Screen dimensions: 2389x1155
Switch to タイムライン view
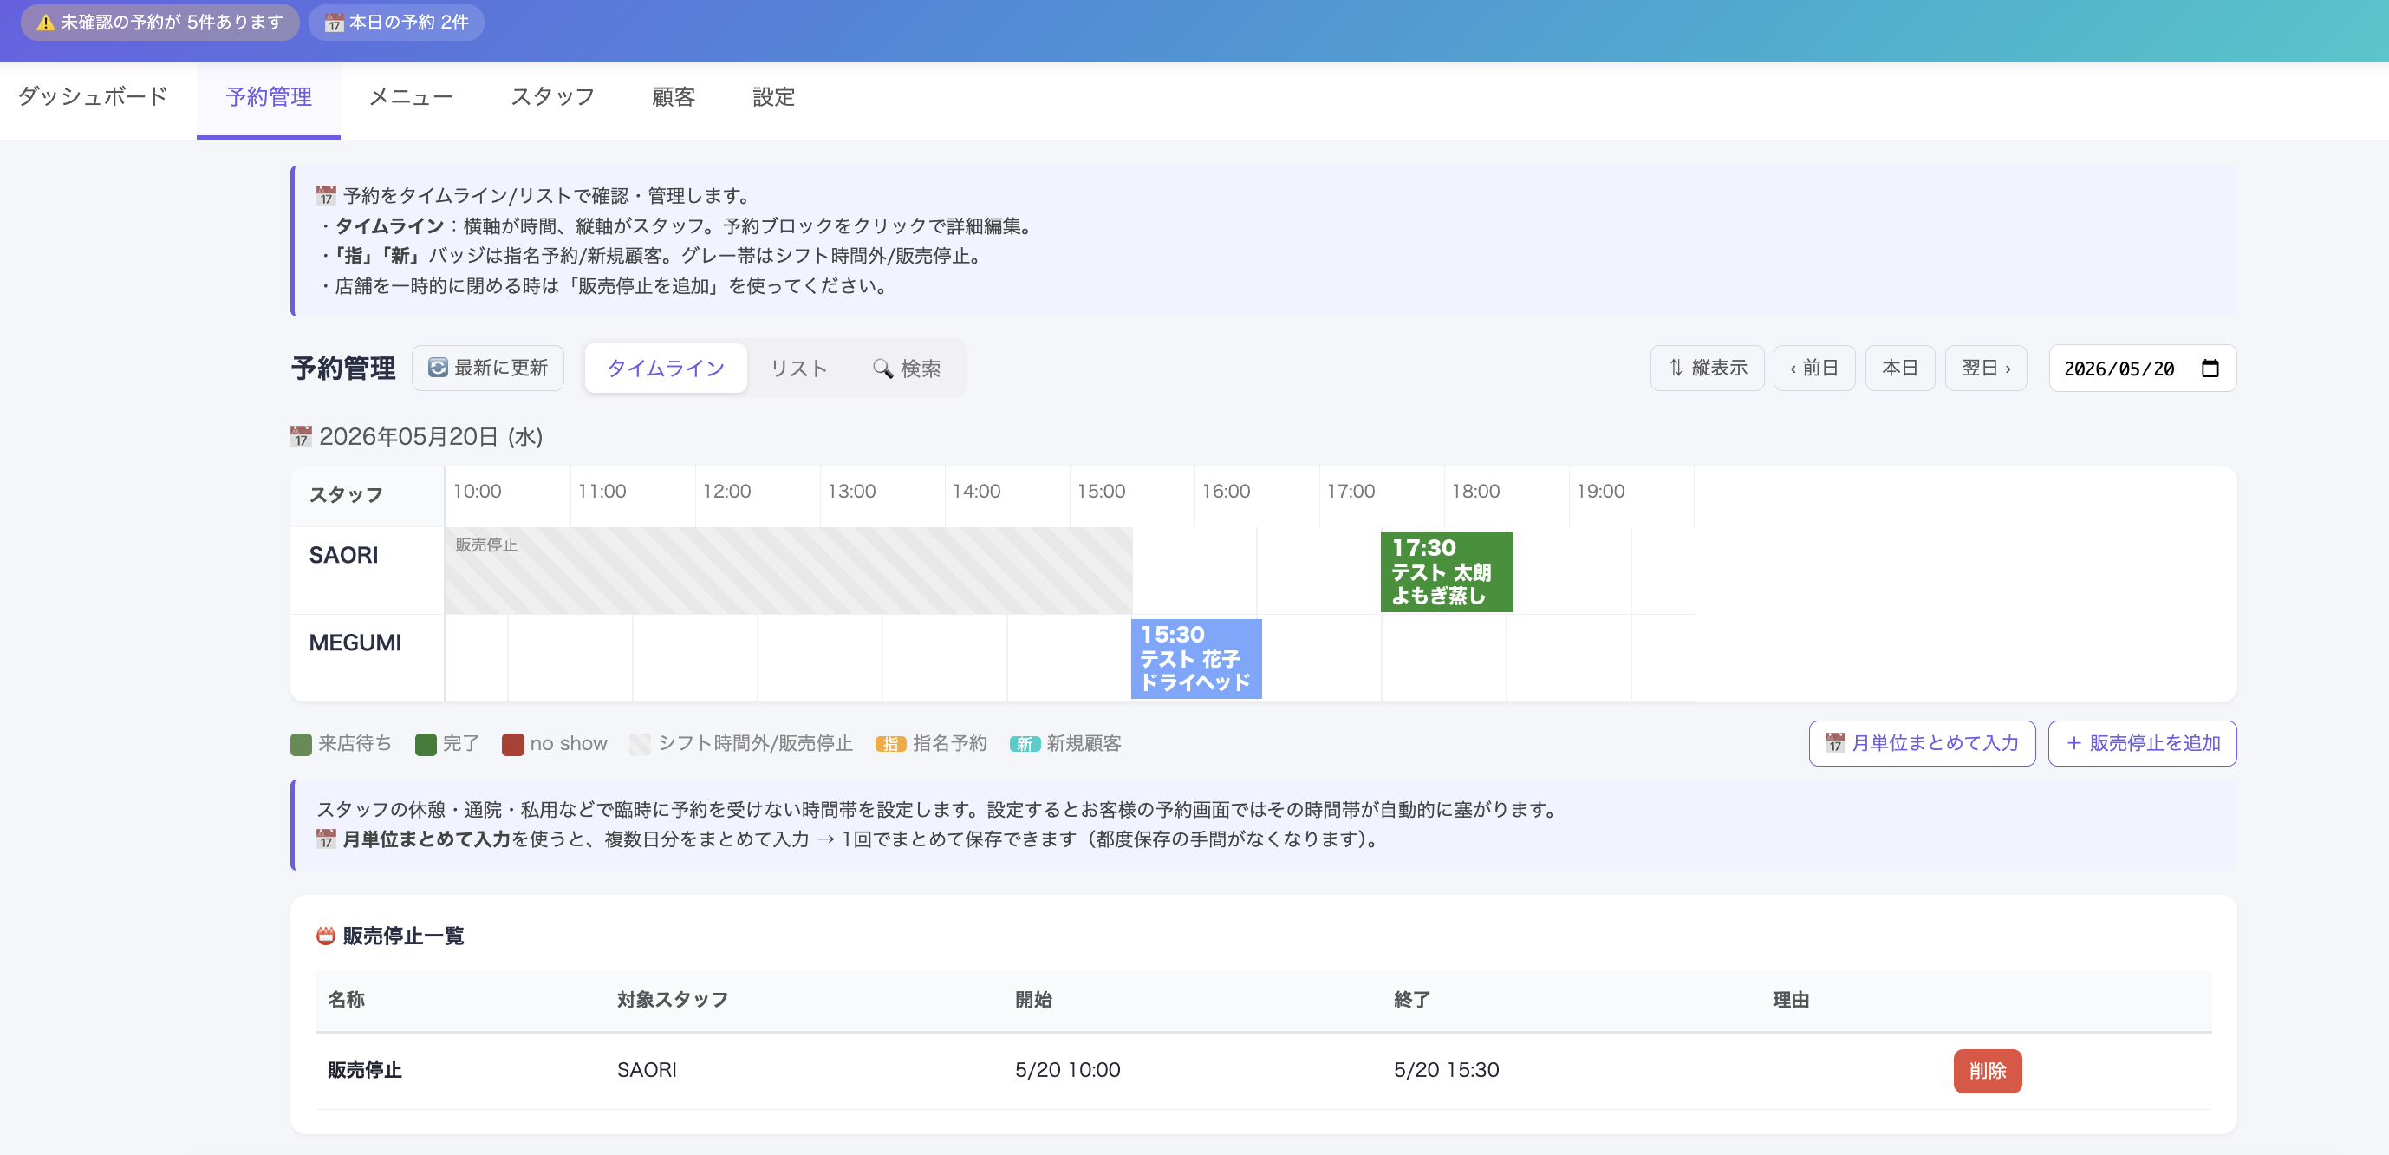666,369
